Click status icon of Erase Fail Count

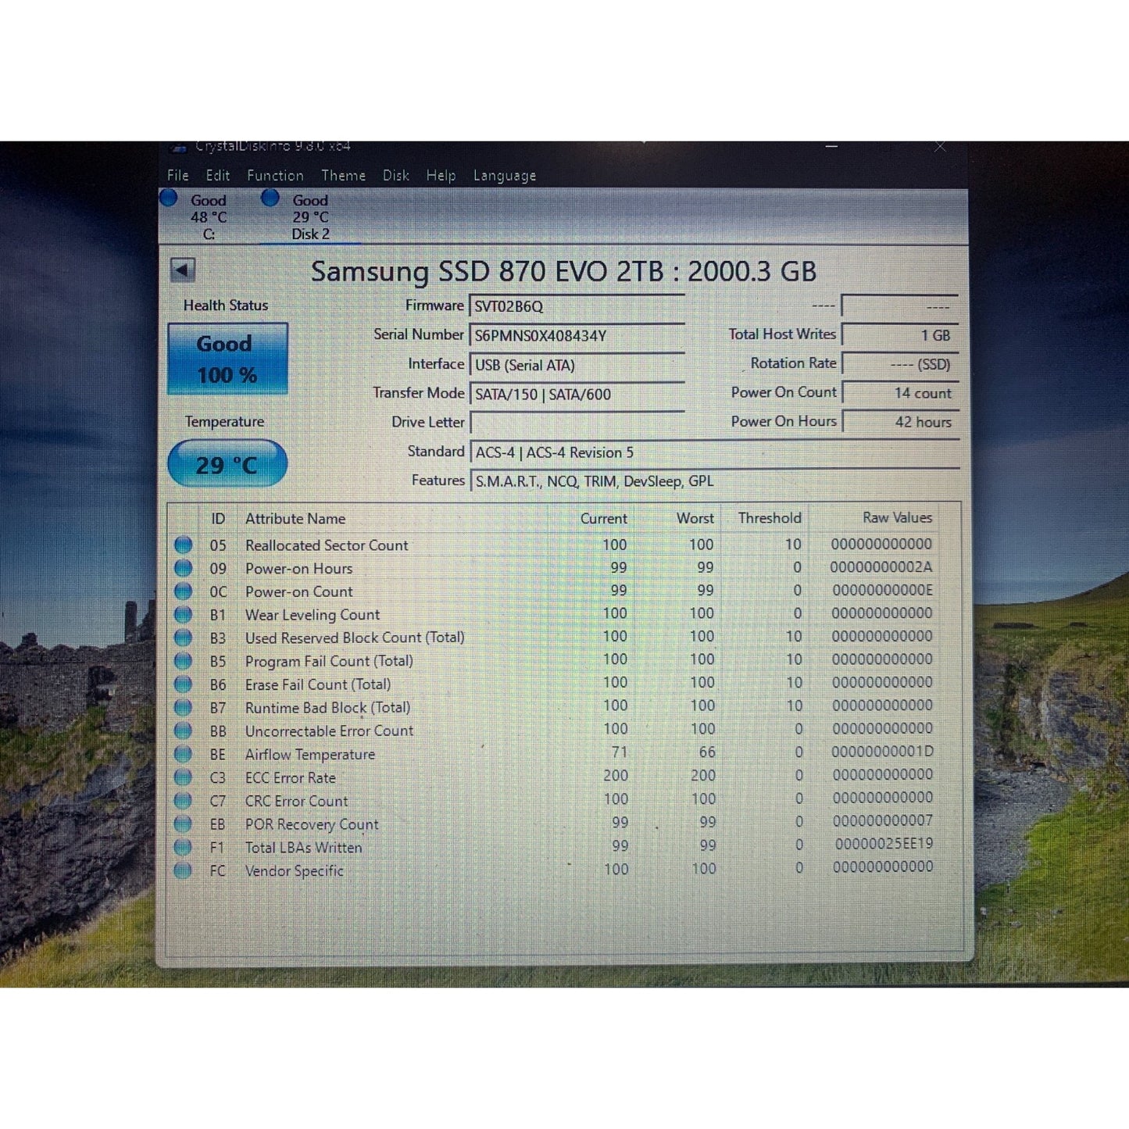(x=184, y=684)
